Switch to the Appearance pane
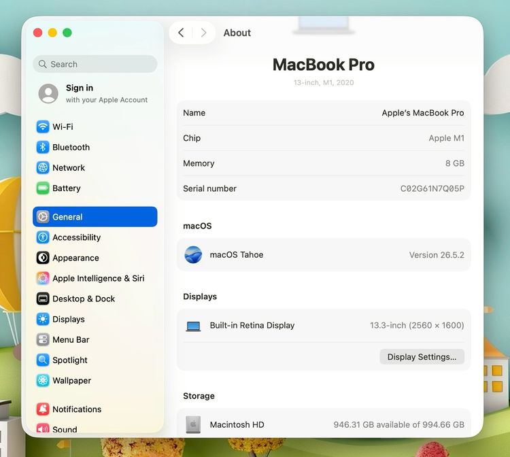The width and height of the screenshot is (510, 457). pos(95,258)
